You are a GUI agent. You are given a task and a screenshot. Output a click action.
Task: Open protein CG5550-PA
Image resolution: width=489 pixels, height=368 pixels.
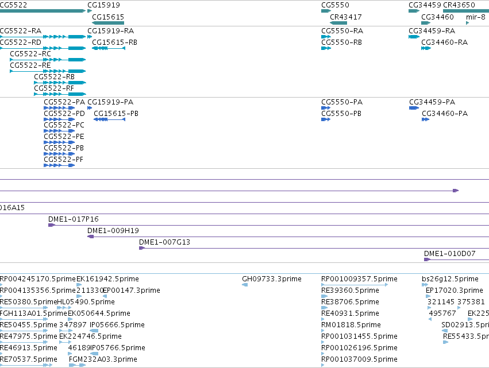click(x=342, y=102)
